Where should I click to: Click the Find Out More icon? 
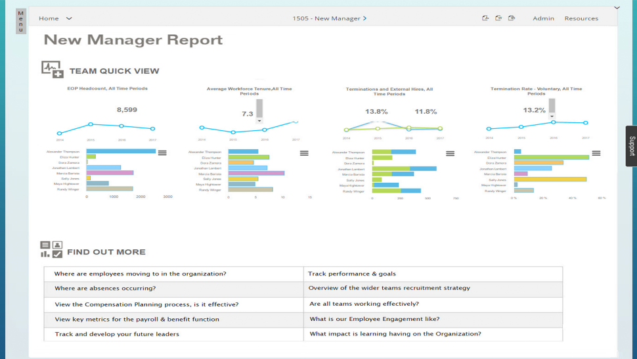pyautogui.click(x=51, y=249)
